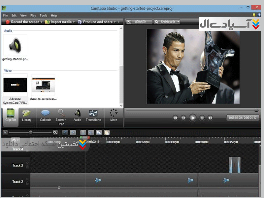Image resolution: width=264 pixels, height=198 pixels.
Task: Open the Library panel
Action: [26, 116]
